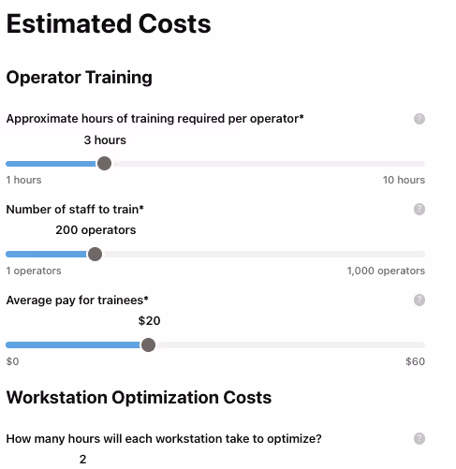Click the average pay slider handle

(x=148, y=344)
